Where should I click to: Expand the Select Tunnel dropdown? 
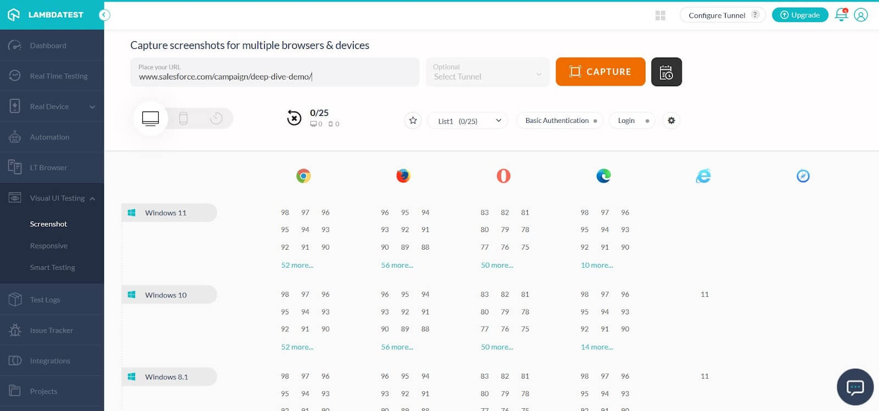[487, 72]
